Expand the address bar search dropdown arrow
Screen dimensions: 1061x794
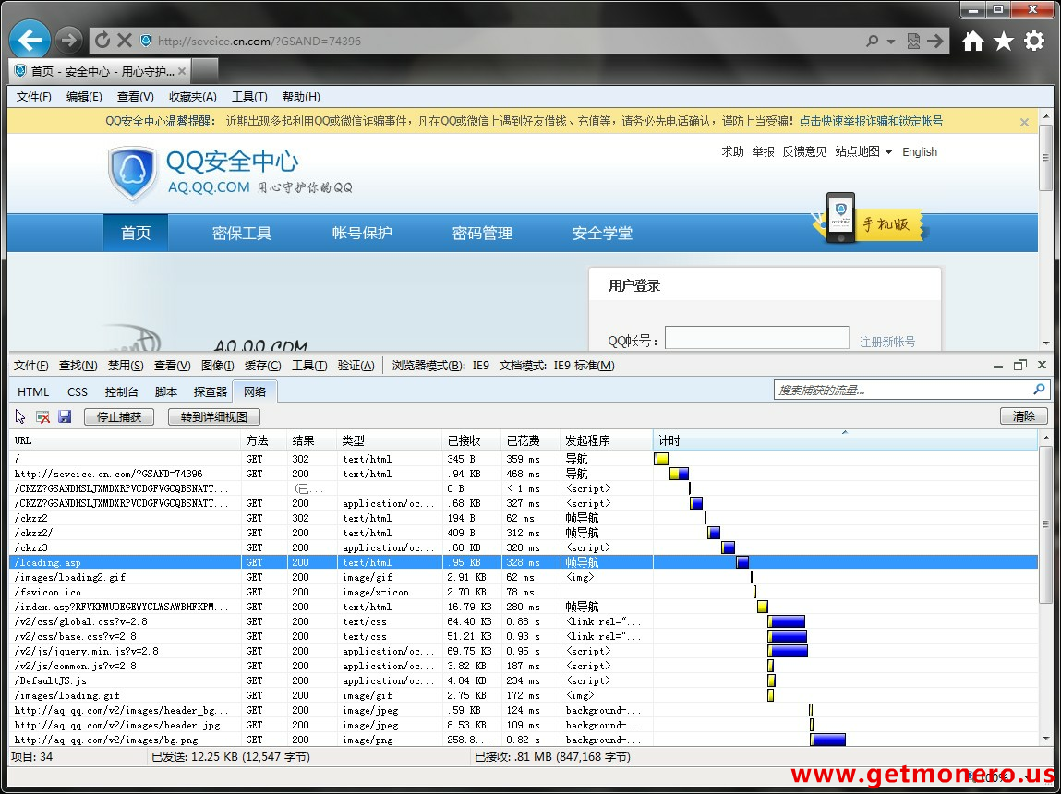(891, 42)
